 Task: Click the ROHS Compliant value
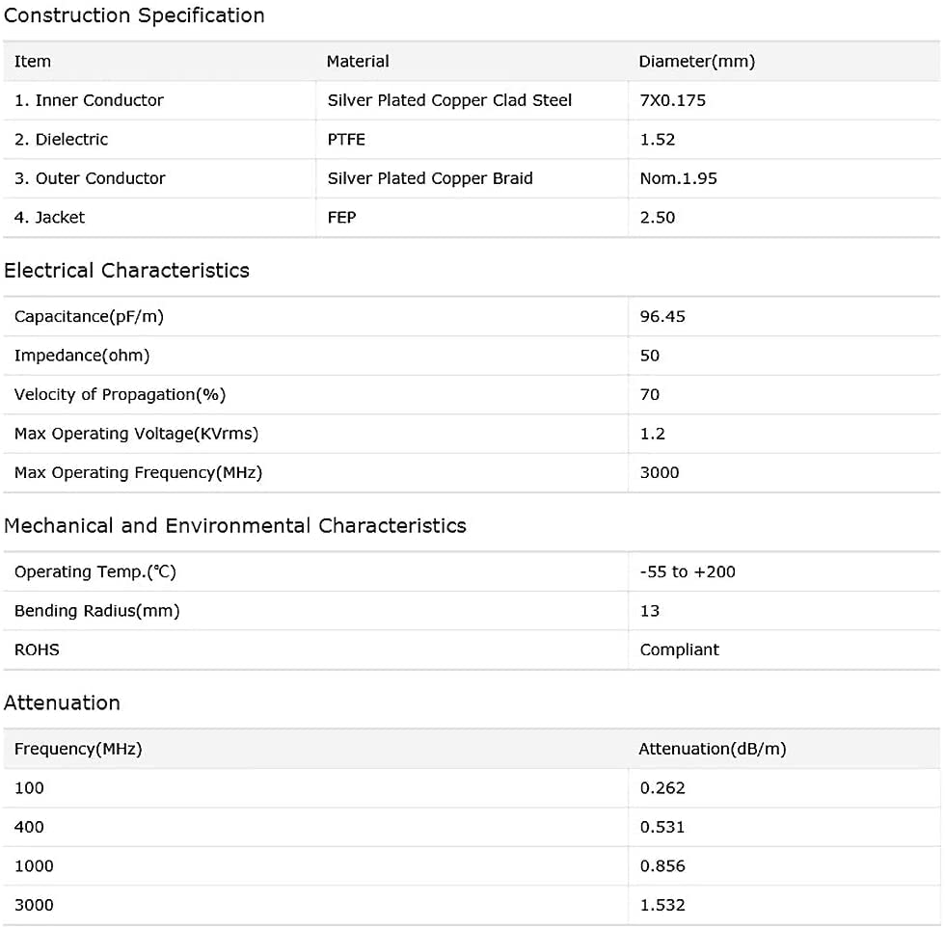point(679,650)
